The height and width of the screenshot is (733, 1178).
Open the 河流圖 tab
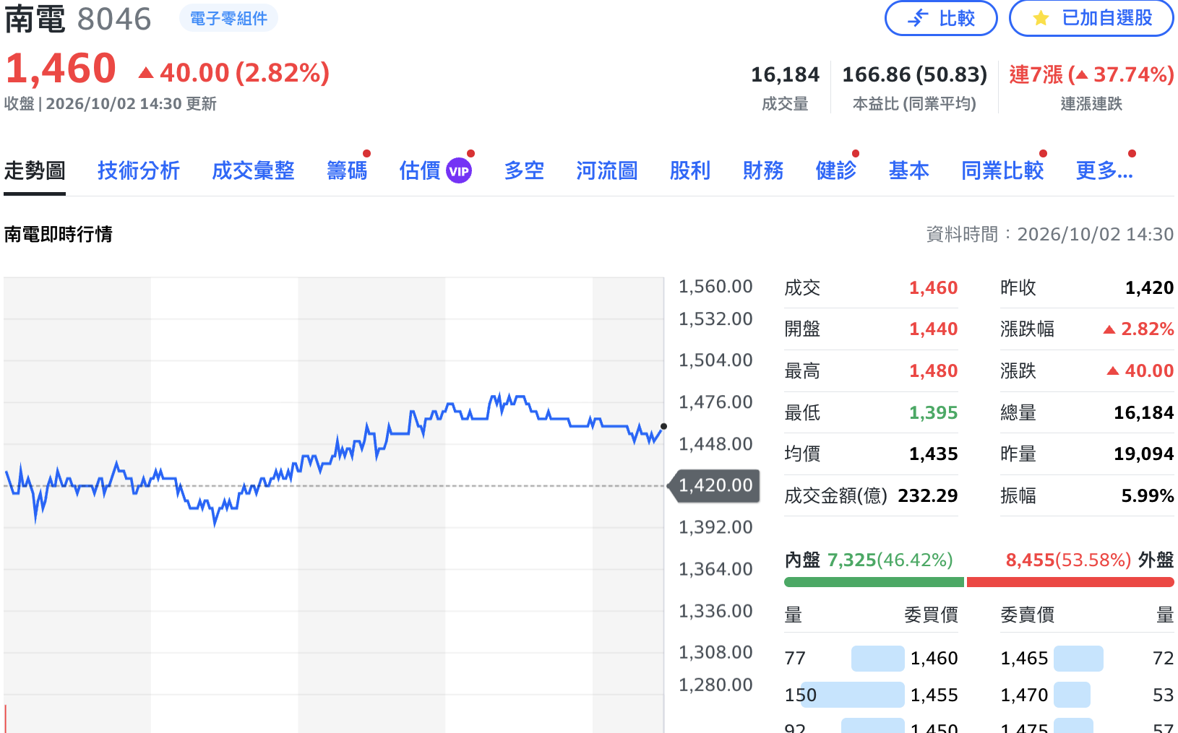607,171
